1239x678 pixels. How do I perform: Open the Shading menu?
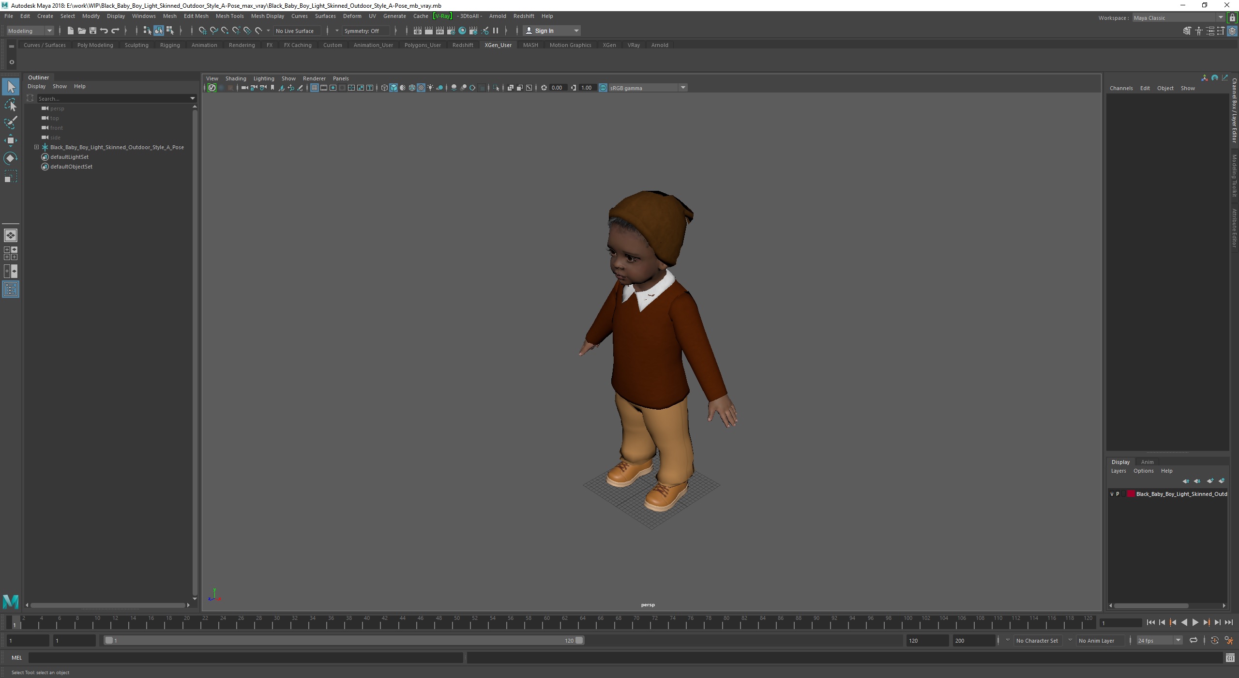pos(235,77)
